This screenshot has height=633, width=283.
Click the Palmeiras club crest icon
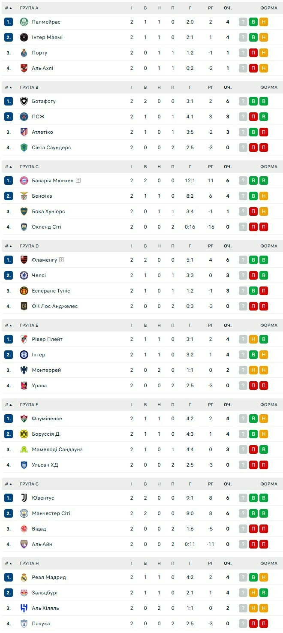pyautogui.click(x=24, y=22)
